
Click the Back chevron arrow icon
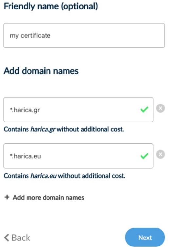(x=6, y=237)
